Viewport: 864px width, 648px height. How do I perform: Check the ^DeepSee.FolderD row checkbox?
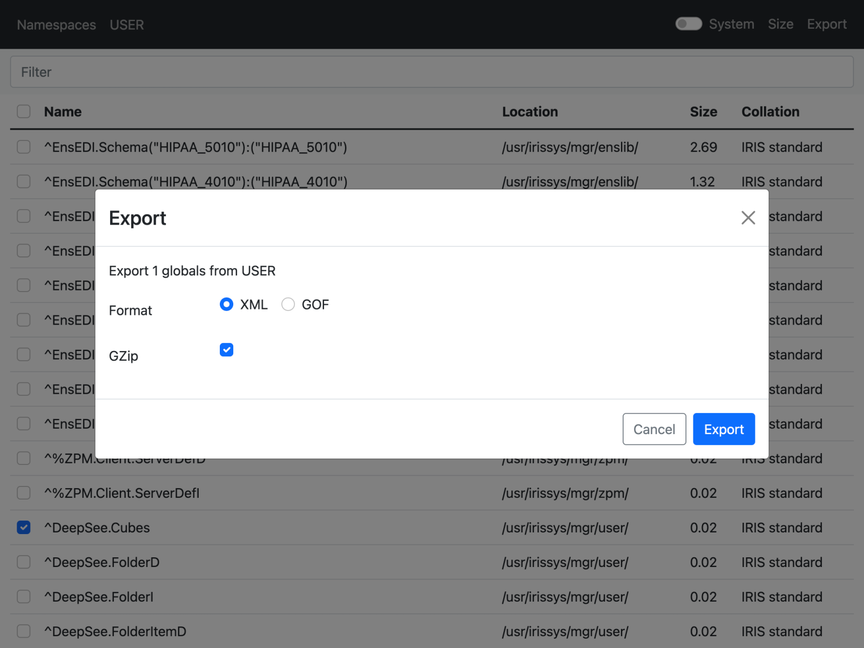coord(24,562)
